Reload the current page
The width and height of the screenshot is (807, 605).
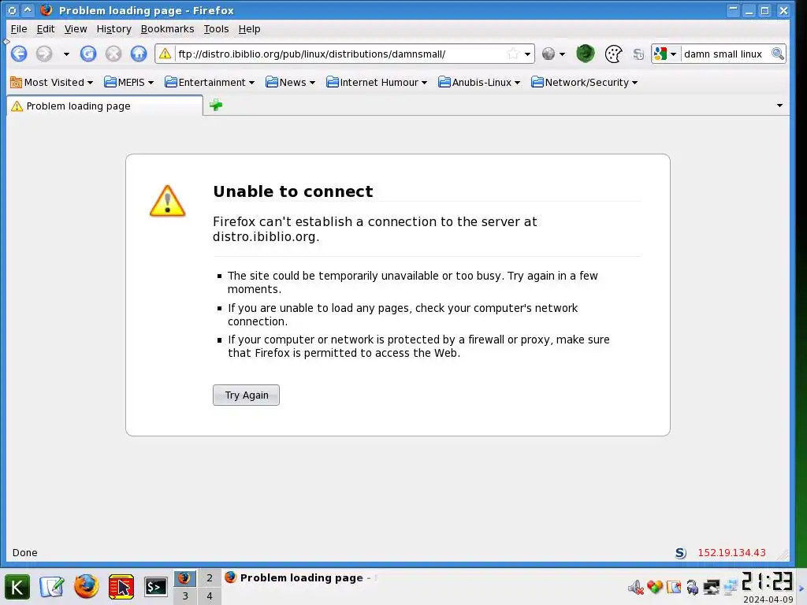coord(88,54)
